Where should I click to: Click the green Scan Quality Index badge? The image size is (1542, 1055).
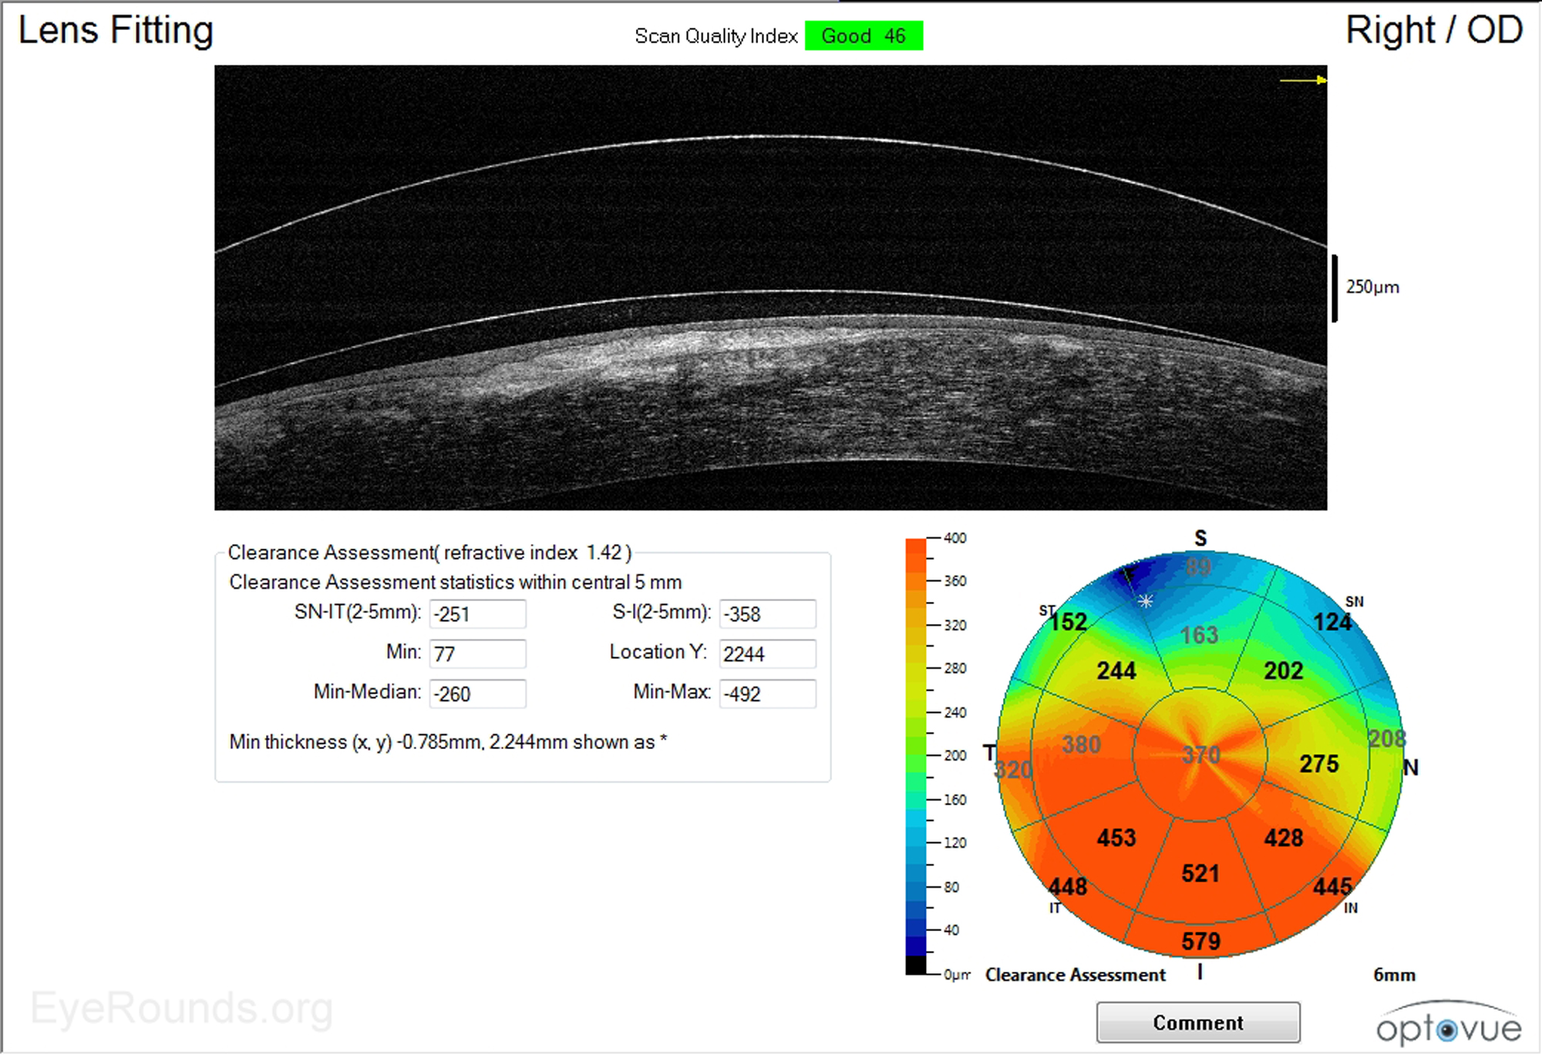(x=864, y=35)
